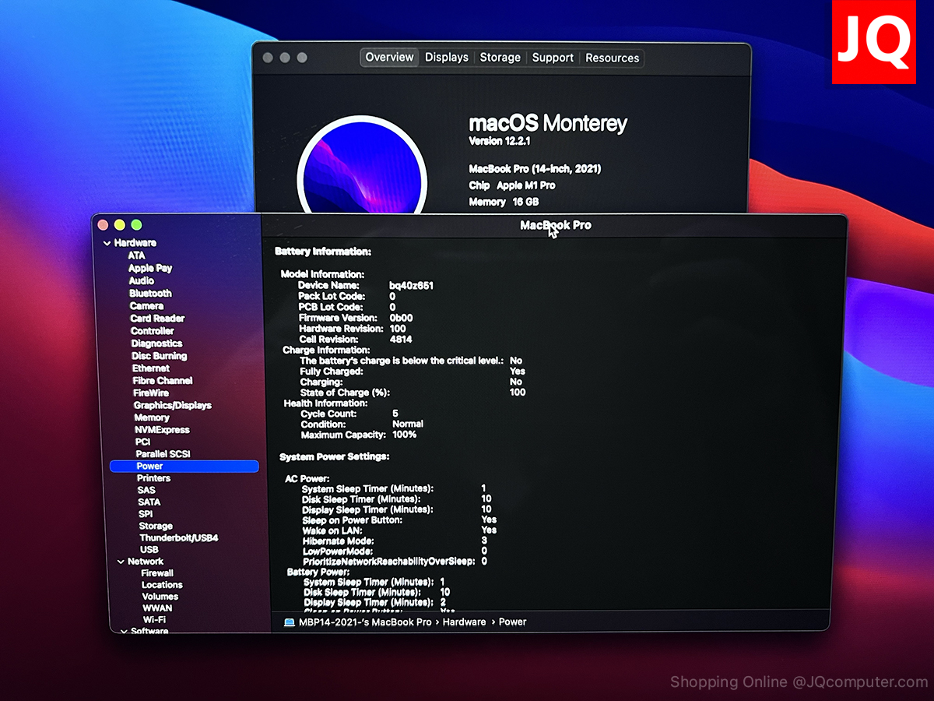
Task: Select Parallel SCSI in the sidebar
Action: 163,454
